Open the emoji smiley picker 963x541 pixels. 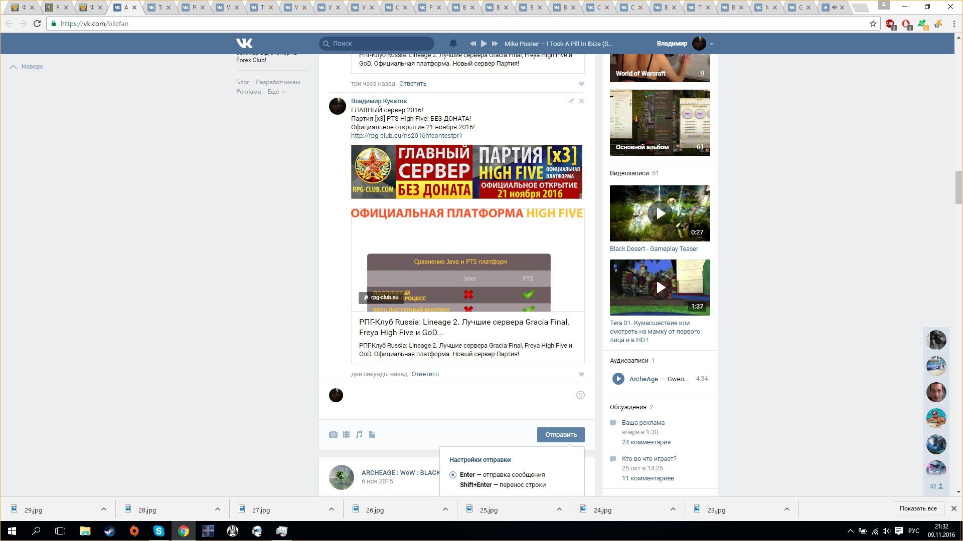click(x=580, y=395)
